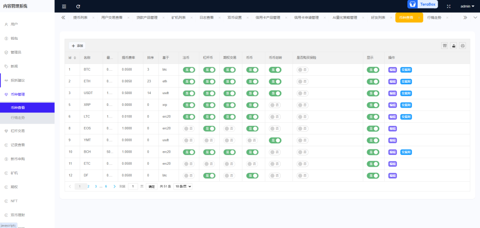Click 编辑 button for the USDT row

pyautogui.click(x=392, y=93)
